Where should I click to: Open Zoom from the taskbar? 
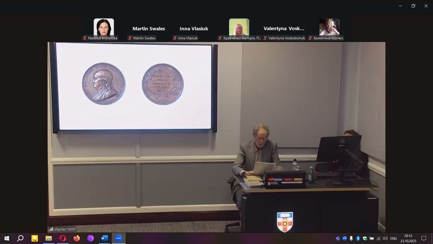pyautogui.click(x=118, y=238)
